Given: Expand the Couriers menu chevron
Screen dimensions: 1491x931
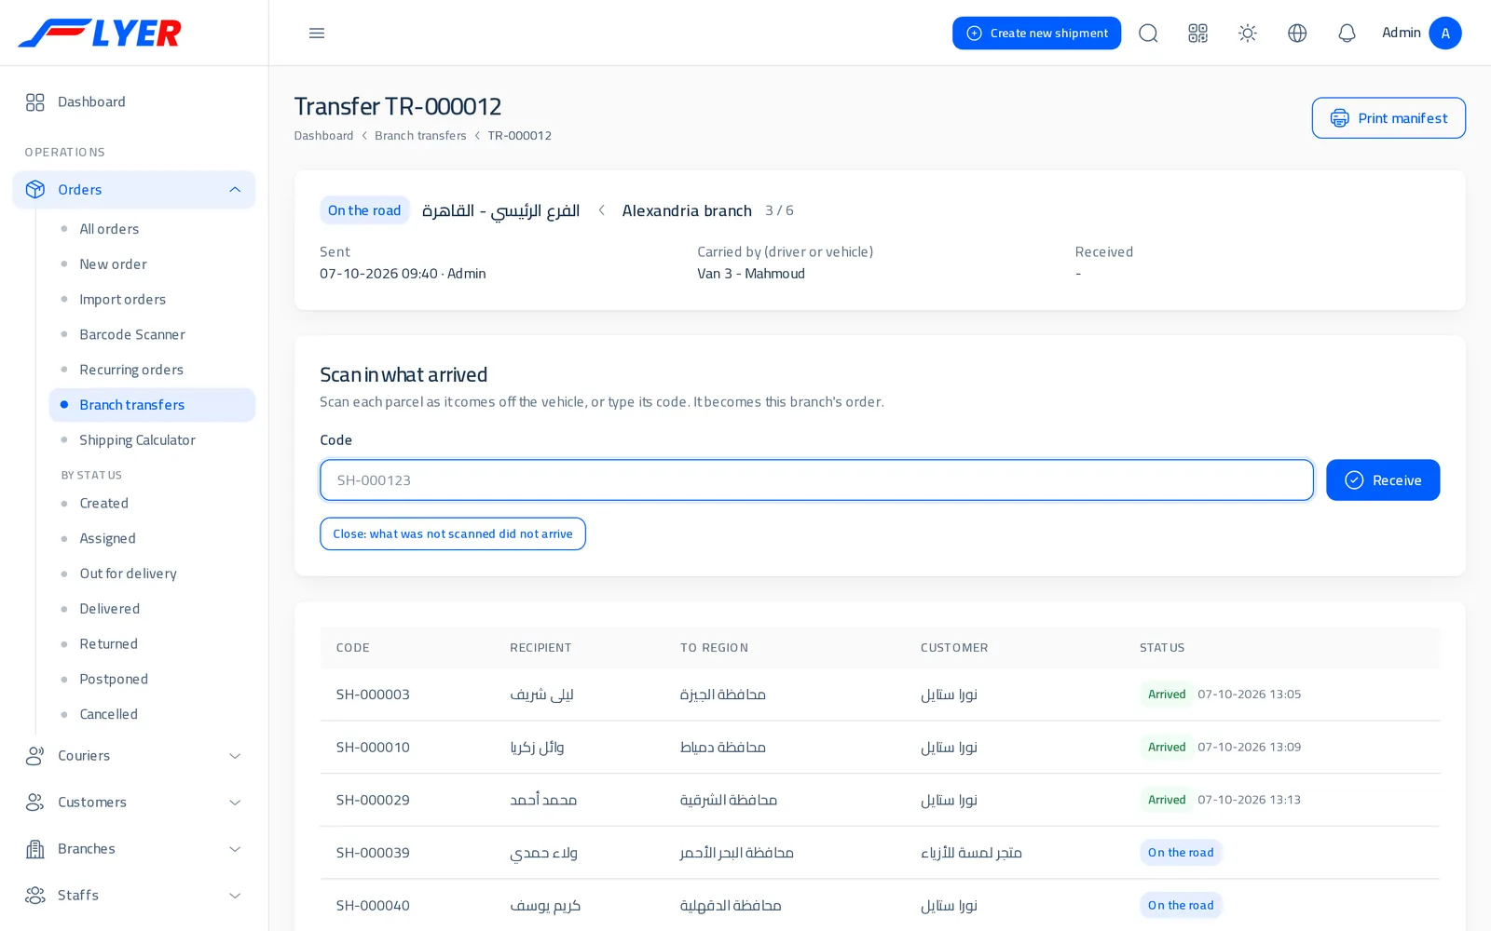Looking at the screenshot, I should tap(235, 756).
